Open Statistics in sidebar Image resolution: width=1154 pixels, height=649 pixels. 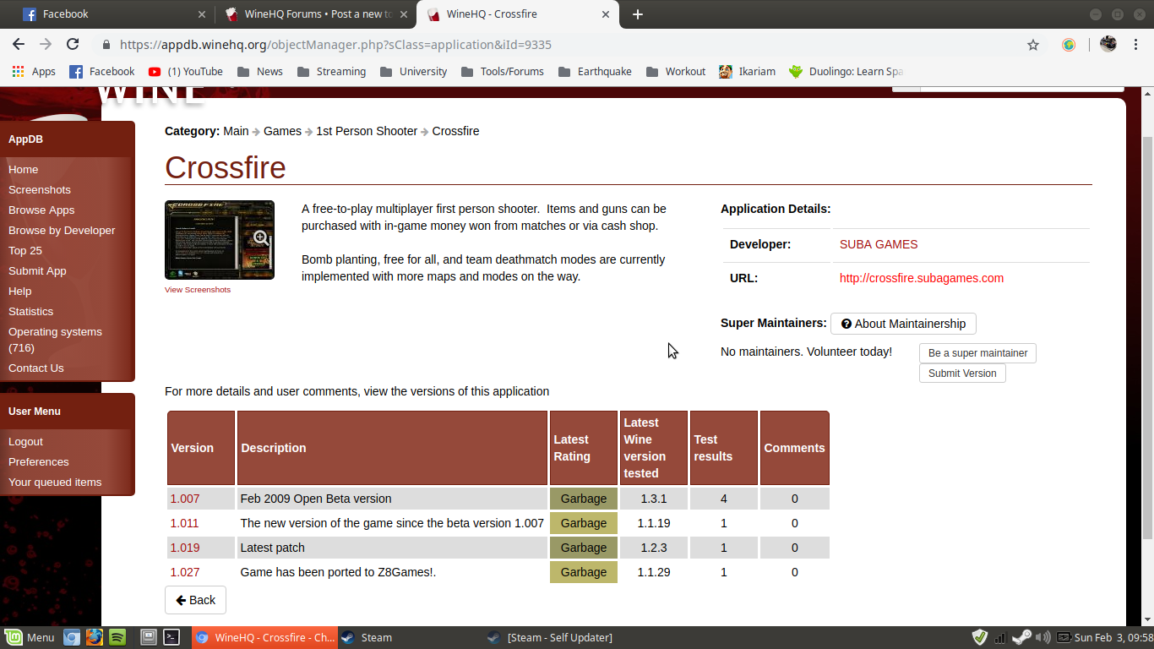coord(30,312)
